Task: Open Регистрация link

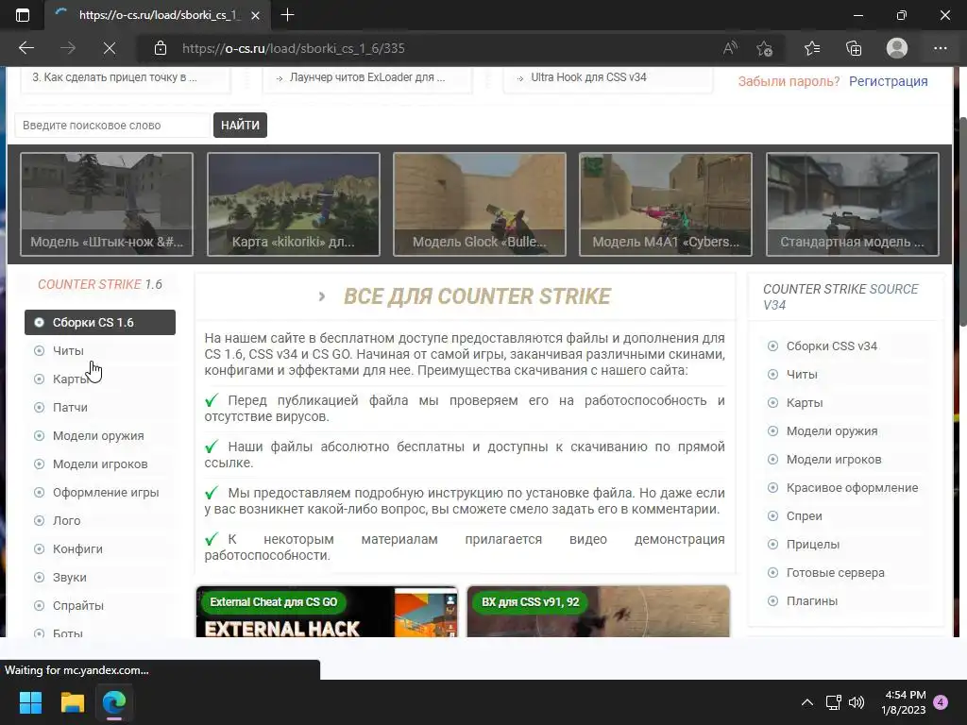Action: (x=888, y=81)
